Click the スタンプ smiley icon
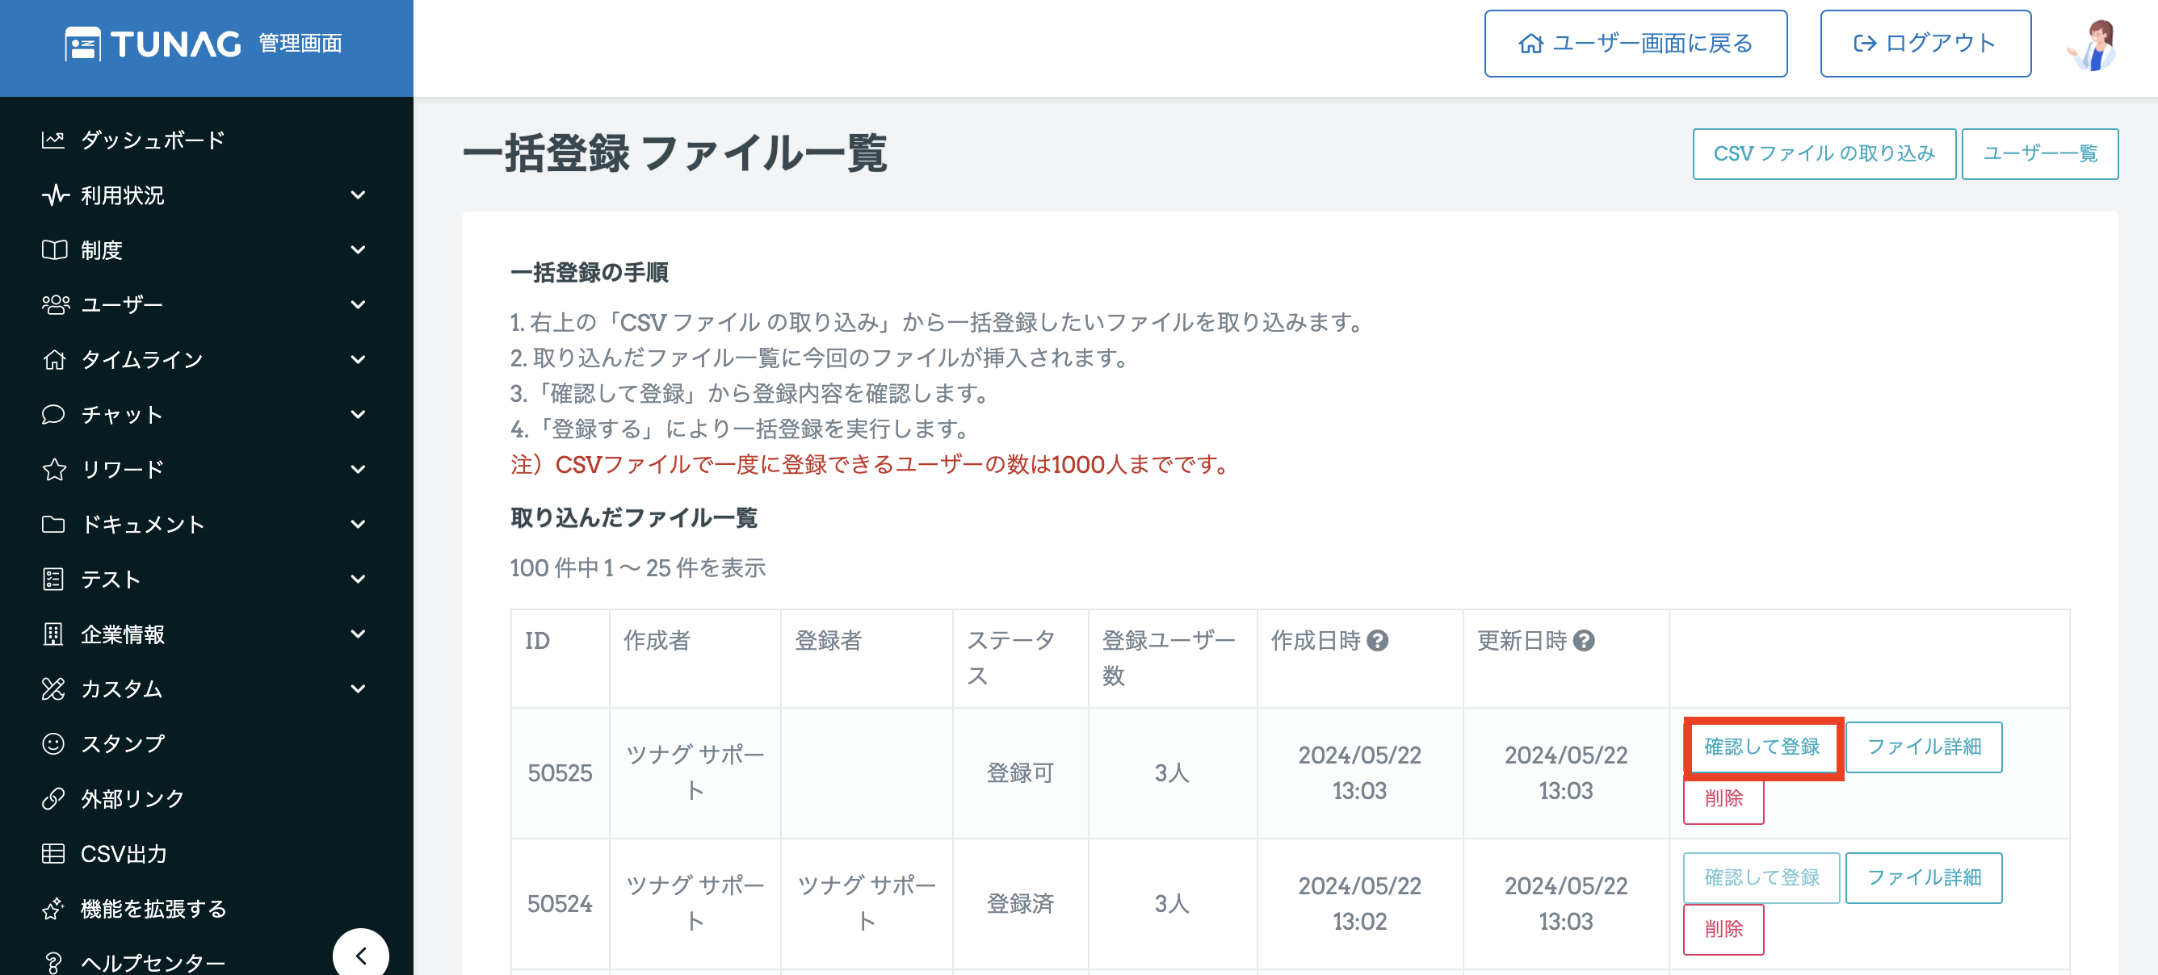The width and height of the screenshot is (2158, 975). pyautogui.click(x=53, y=743)
